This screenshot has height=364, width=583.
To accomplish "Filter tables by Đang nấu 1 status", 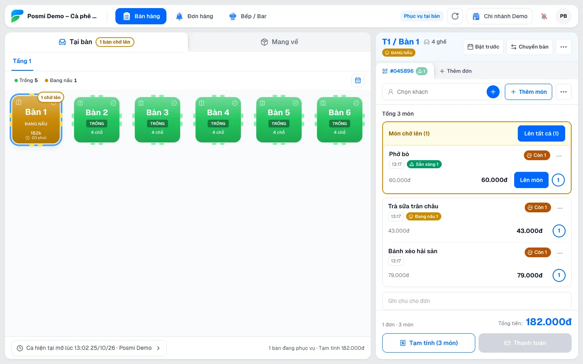I will point(61,80).
